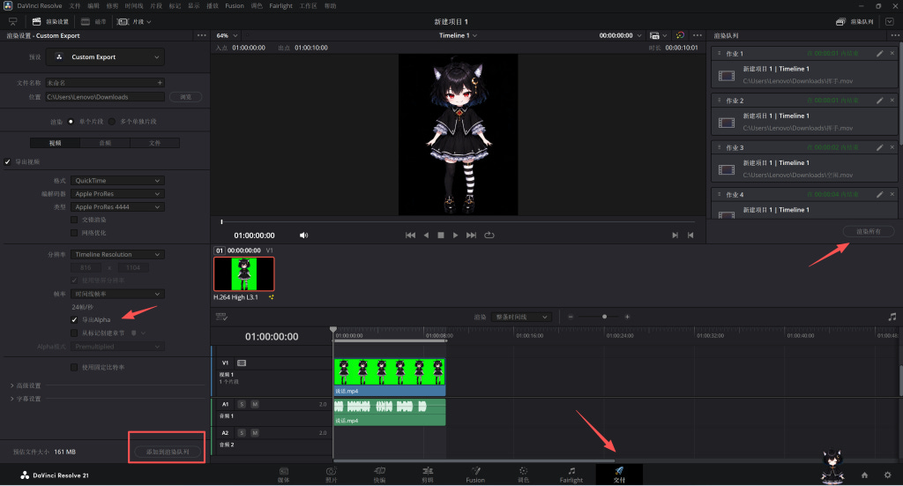Open project manager home icon
The height and width of the screenshot is (486, 903).
864,475
